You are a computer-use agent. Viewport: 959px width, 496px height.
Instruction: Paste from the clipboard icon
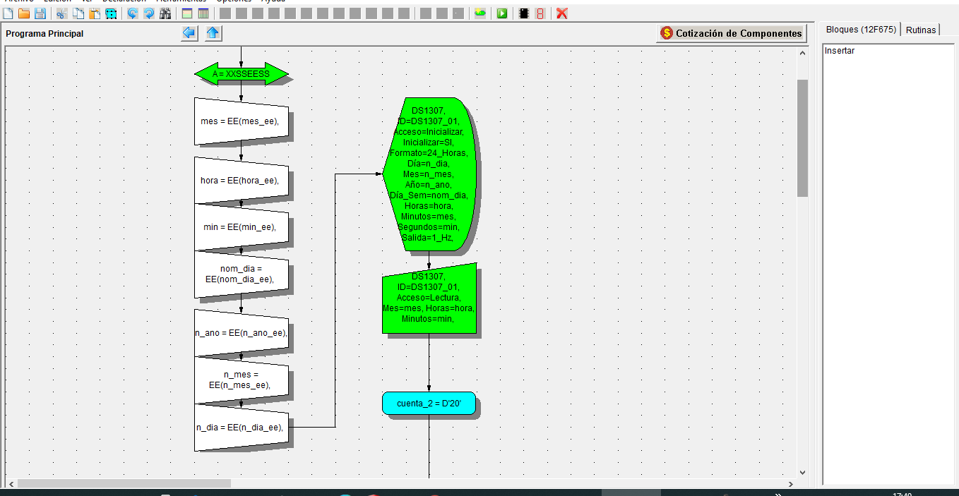[95, 13]
